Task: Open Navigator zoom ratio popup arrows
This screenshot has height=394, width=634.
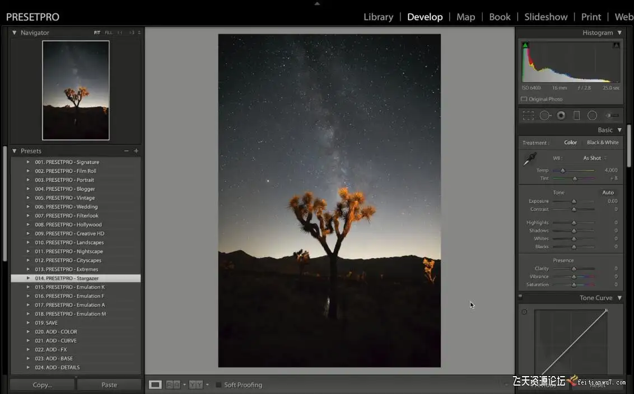Action: [139, 32]
